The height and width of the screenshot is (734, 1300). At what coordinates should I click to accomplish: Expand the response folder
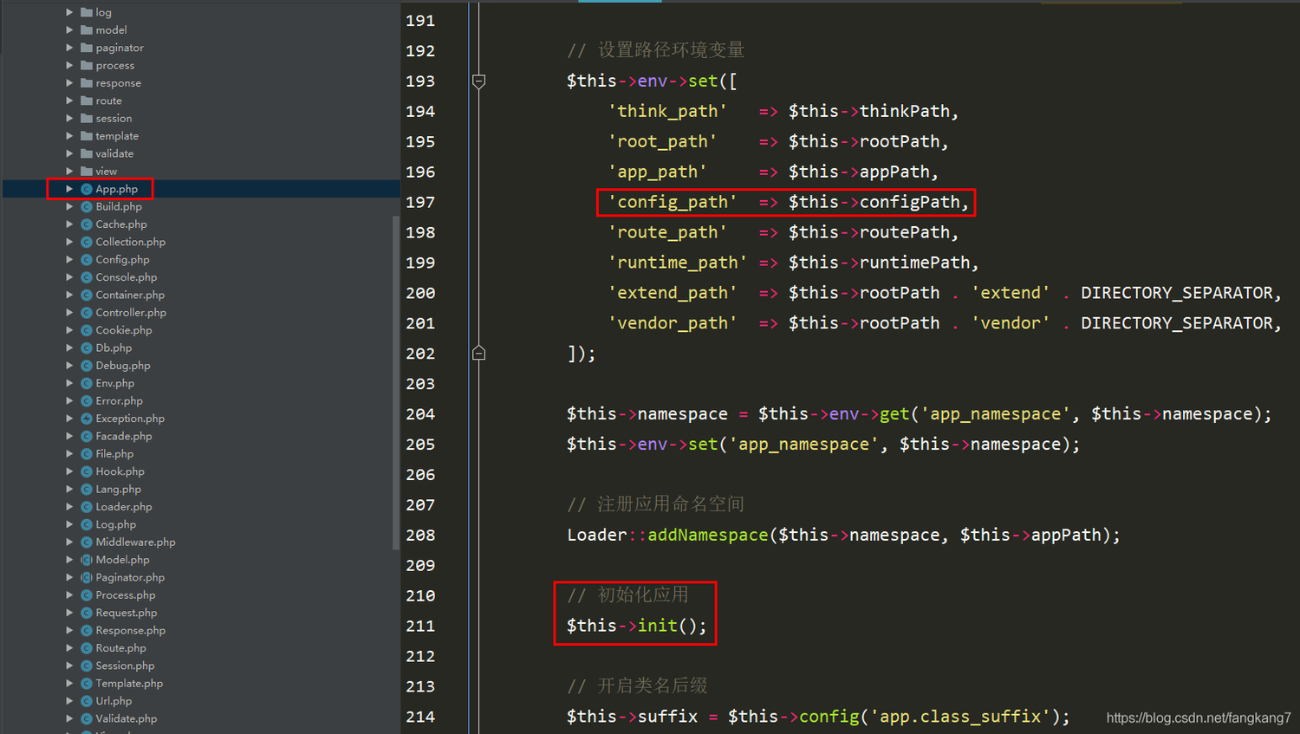click(x=69, y=83)
